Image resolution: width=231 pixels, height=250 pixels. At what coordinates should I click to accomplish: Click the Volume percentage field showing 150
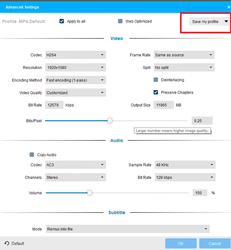point(200,193)
